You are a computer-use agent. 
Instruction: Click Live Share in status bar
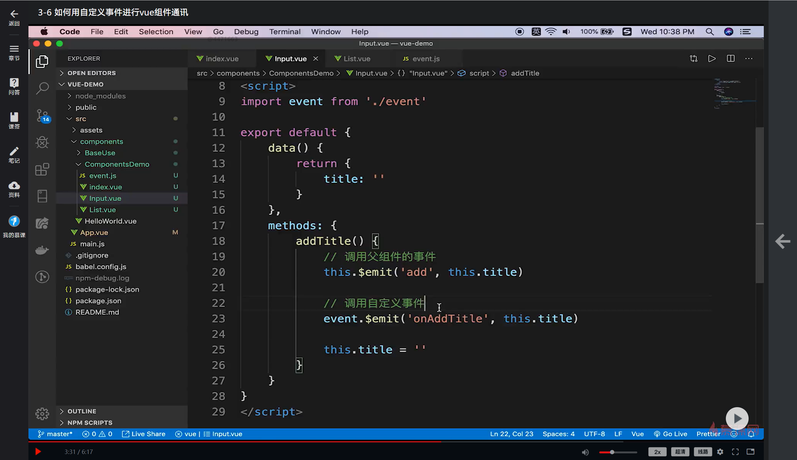(144, 434)
